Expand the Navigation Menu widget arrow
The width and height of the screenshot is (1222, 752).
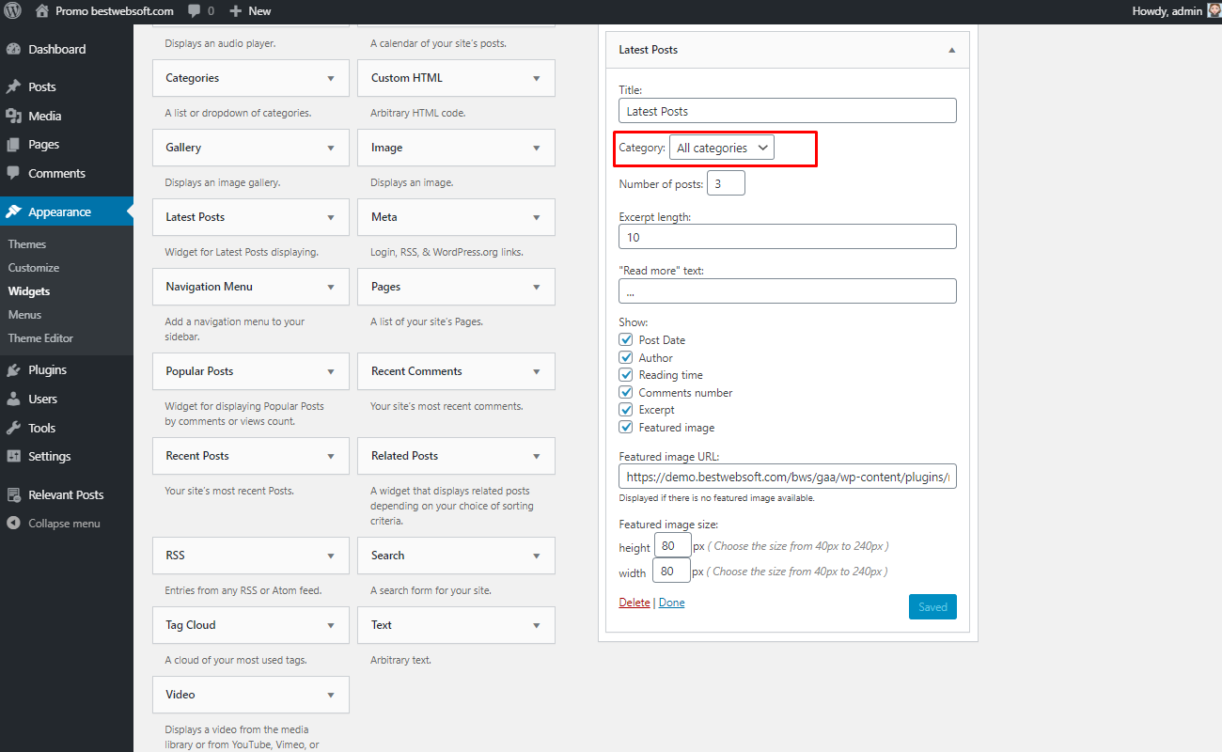tap(331, 287)
